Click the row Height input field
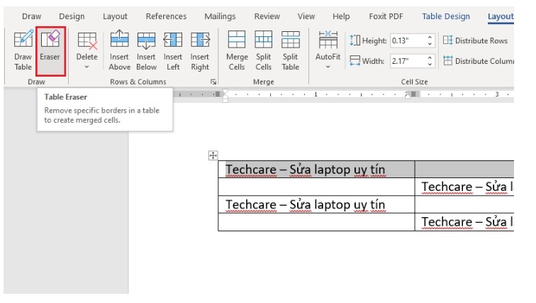Viewport: 536px width, 303px height. [407, 41]
